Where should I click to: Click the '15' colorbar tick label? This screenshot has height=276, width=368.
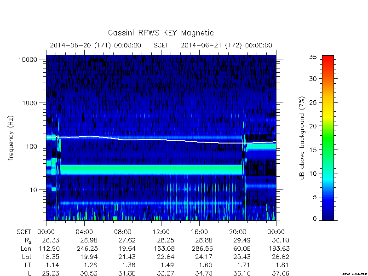[313, 150]
